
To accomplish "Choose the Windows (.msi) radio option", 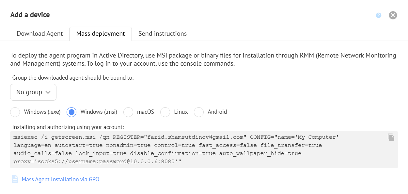I will (71, 112).
